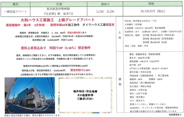Click the 【西側】第42条2項(私道) line
184x117 pixels.
pyautogui.click(x=155, y=42)
